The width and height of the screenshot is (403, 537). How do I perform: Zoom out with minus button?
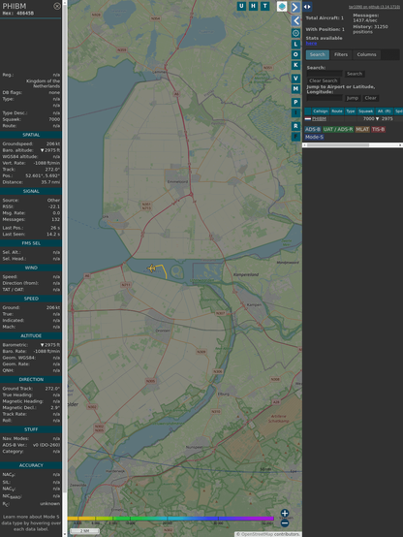(285, 522)
